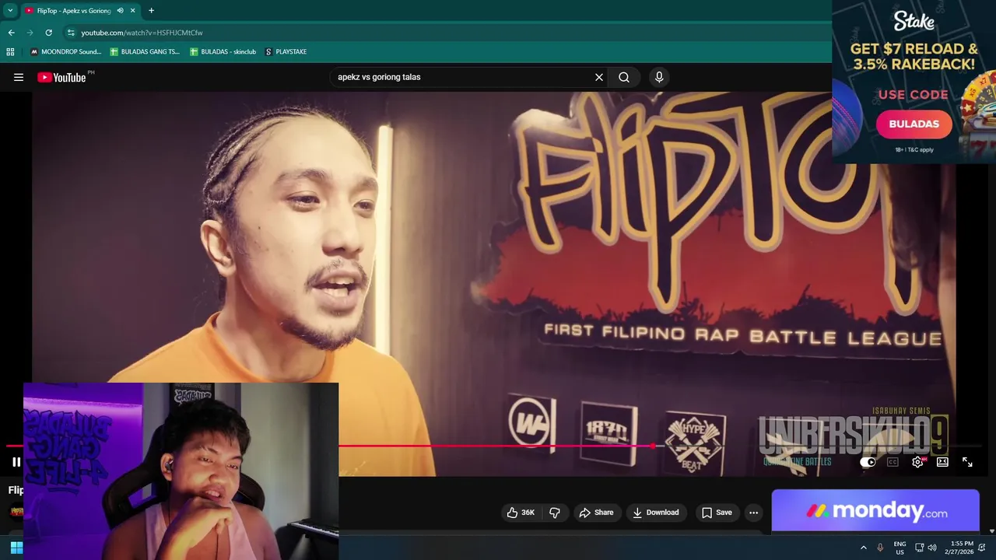Go to YouTube home via logo
Screen dimensions: 996x560
tap(61, 77)
